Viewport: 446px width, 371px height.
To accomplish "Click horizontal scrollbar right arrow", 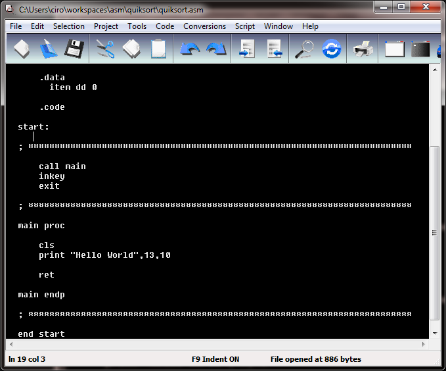I will pos(424,344).
